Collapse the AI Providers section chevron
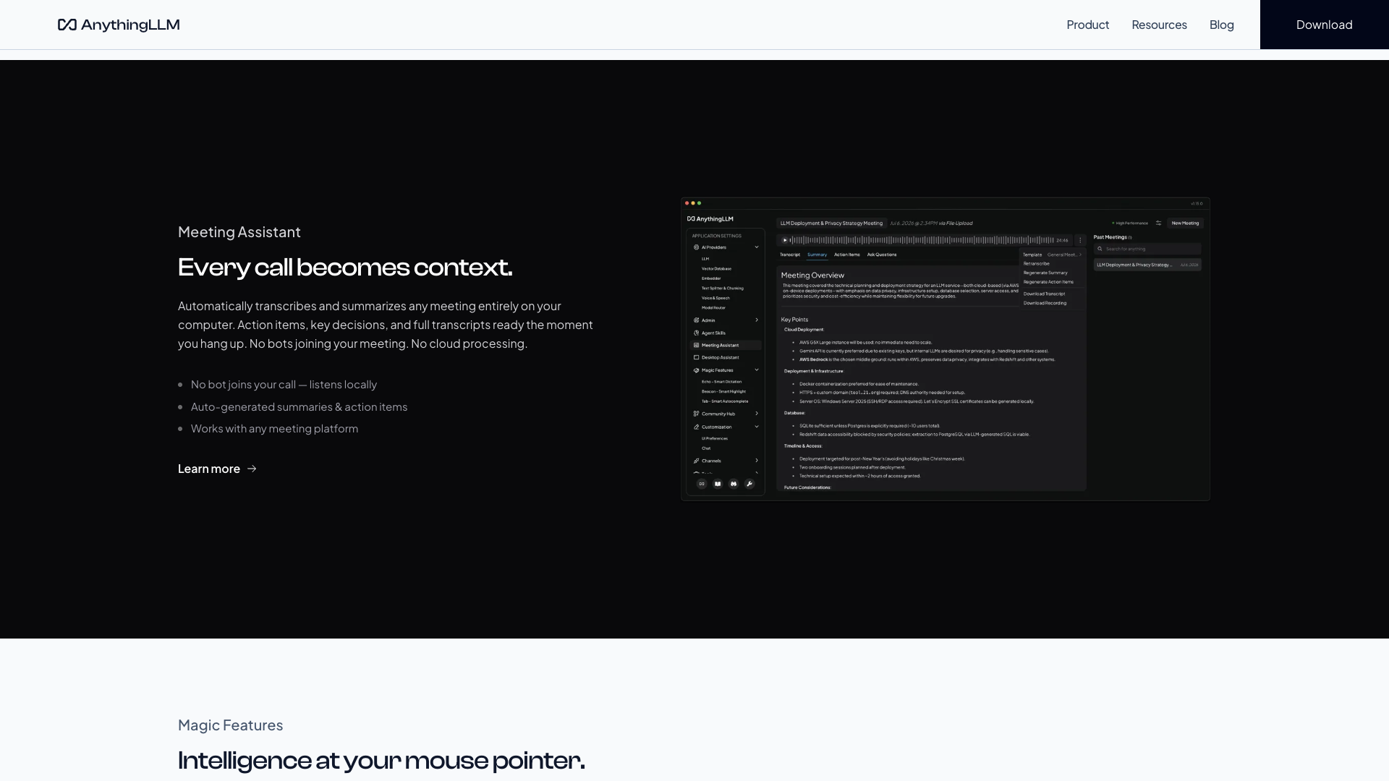The width and height of the screenshot is (1389, 781). coord(757,247)
